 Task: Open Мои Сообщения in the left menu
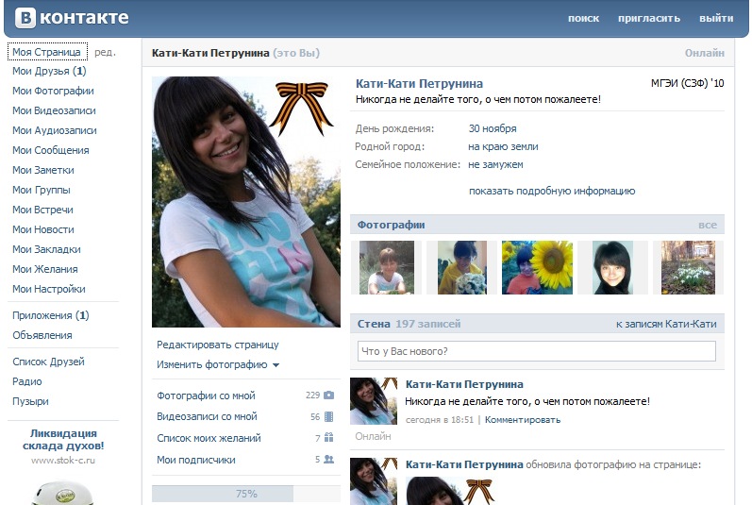(50, 150)
